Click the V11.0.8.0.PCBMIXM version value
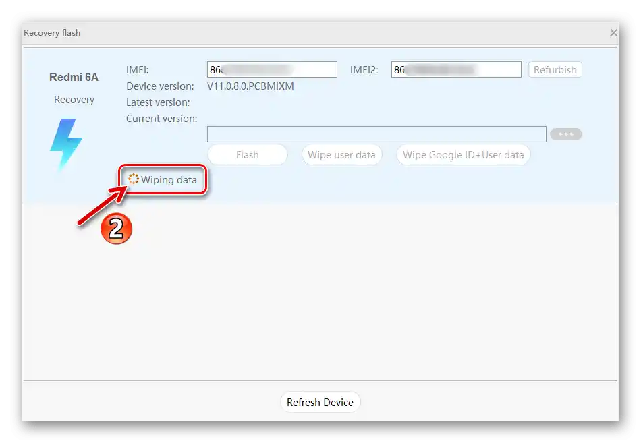Image resolution: width=641 pixels, height=443 pixels. click(250, 86)
